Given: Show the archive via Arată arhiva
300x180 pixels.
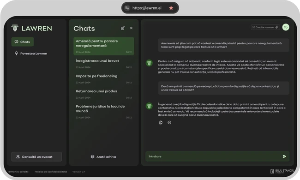Looking at the screenshot, I should (103, 156).
